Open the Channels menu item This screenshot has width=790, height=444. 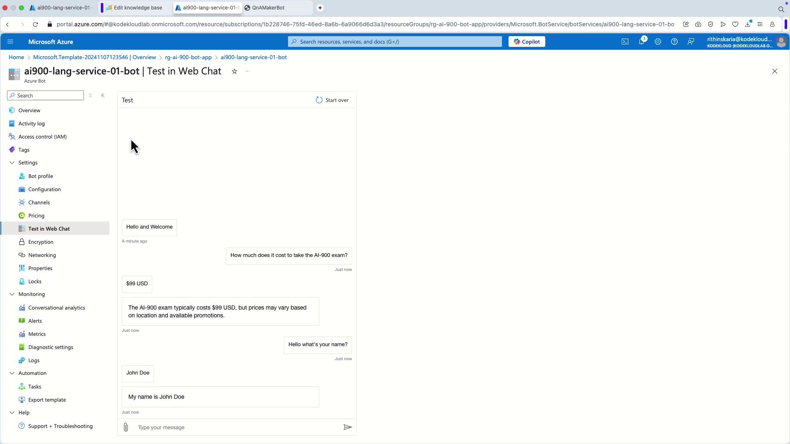tap(39, 203)
